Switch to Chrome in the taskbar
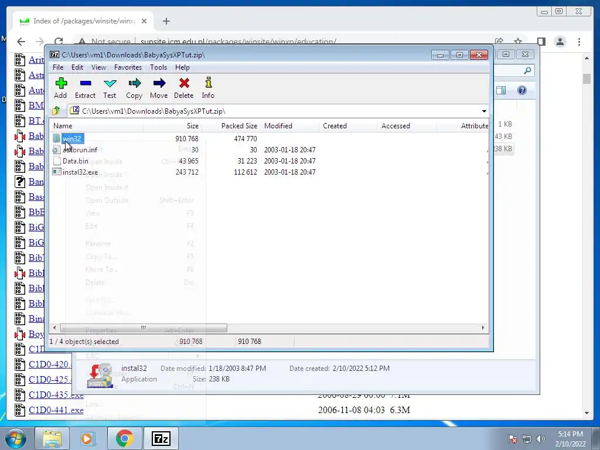600x450 pixels. [x=124, y=438]
